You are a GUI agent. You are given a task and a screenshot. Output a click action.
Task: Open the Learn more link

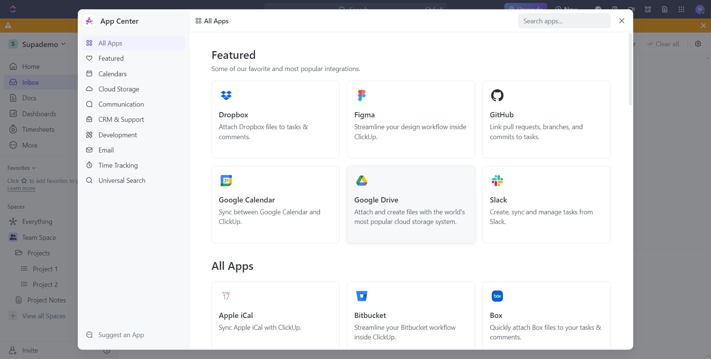click(21, 188)
